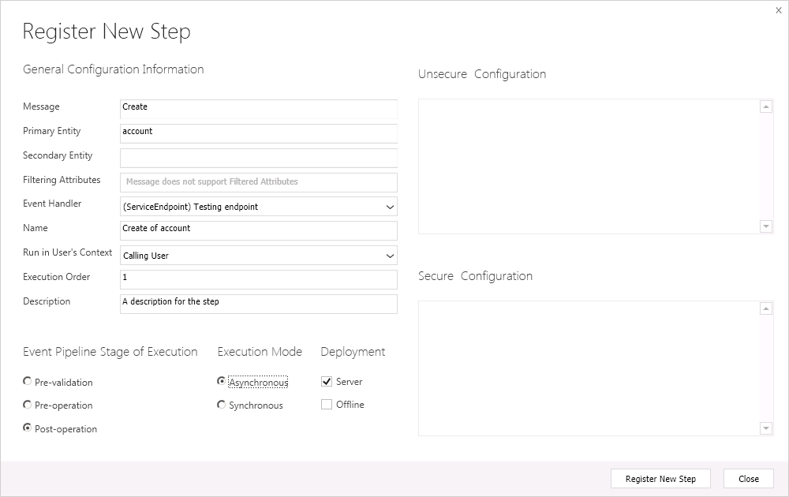Click the Register New Step button
Screen dimensions: 789x497
[x=660, y=479]
